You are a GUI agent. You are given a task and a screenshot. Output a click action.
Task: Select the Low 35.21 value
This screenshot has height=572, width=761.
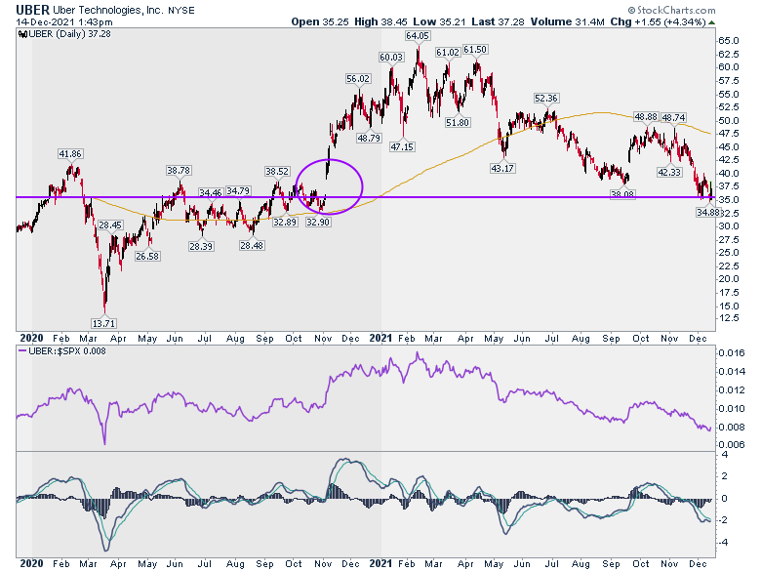[x=439, y=21]
